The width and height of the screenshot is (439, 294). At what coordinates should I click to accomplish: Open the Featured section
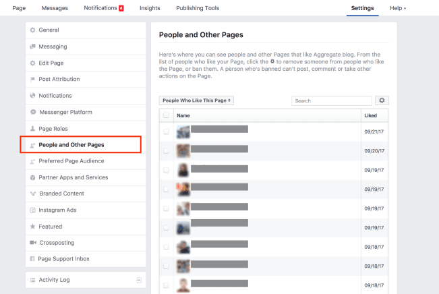(x=86, y=227)
